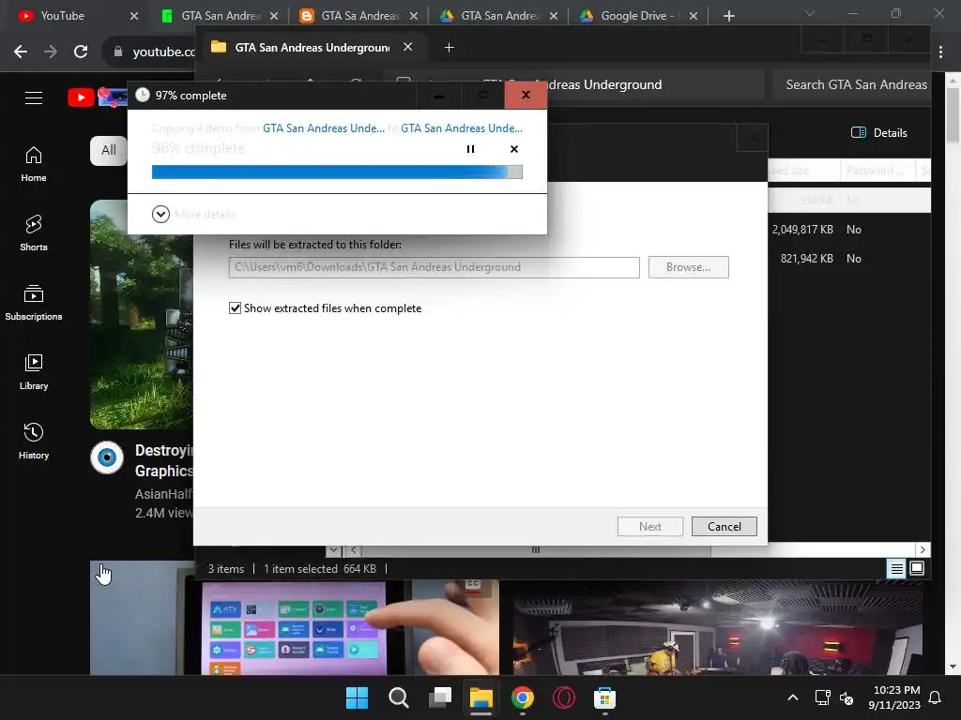Screen dimensions: 961x720
Task: Open source folder link in copy dialog
Action: 324,127
